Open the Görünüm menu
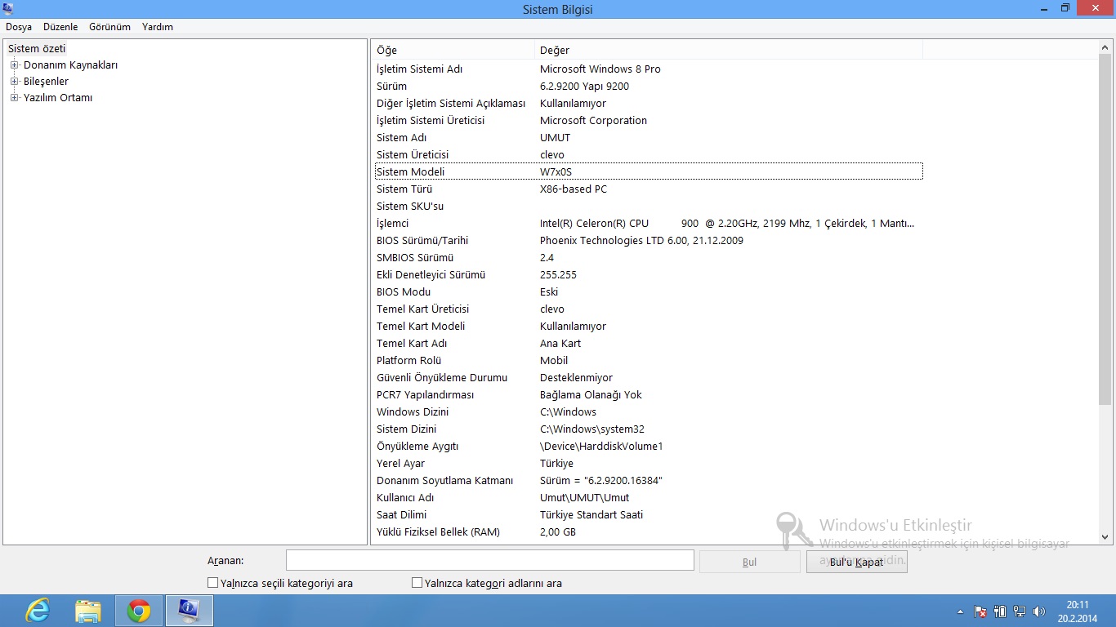This screenshot has height=627, width=1116. 109,27
